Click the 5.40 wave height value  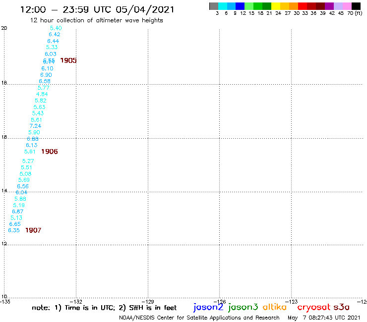click(x=56, y=28)
